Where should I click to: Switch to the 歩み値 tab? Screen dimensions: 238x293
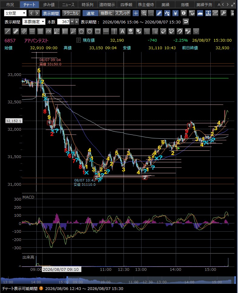point(49,5)
